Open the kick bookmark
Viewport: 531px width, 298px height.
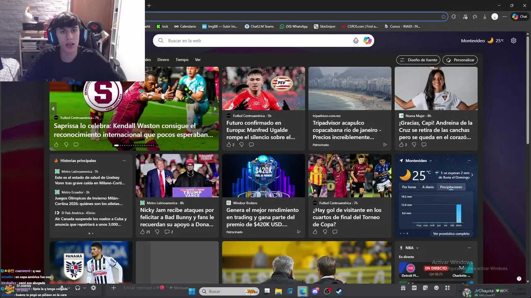point(162,26)
